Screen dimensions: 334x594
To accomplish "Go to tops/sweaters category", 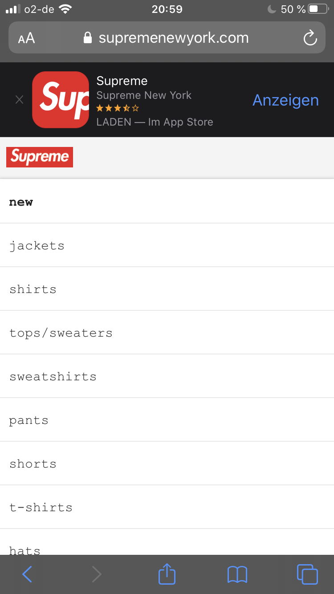I will pyautogui.click(x=167, y=333).
